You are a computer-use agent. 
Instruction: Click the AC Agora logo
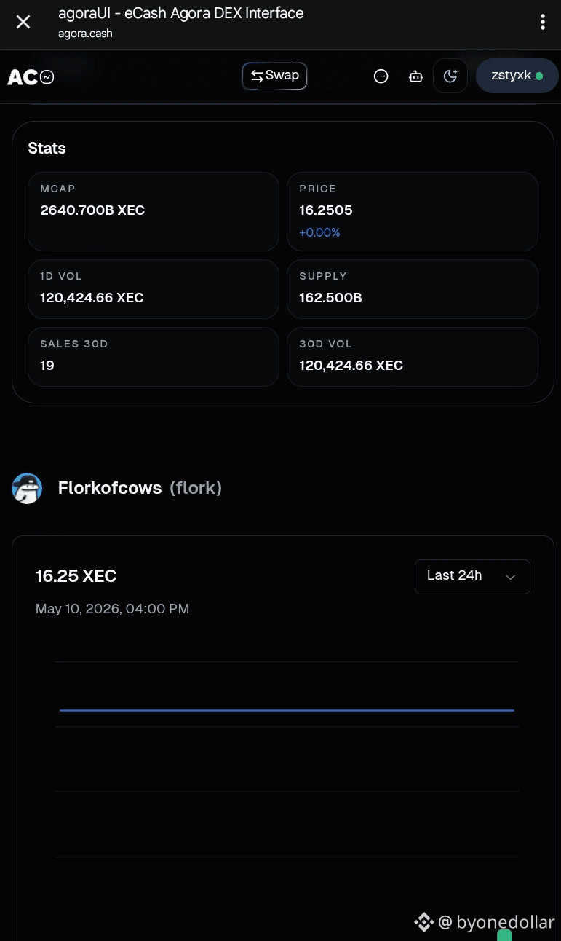coord(22,76)
